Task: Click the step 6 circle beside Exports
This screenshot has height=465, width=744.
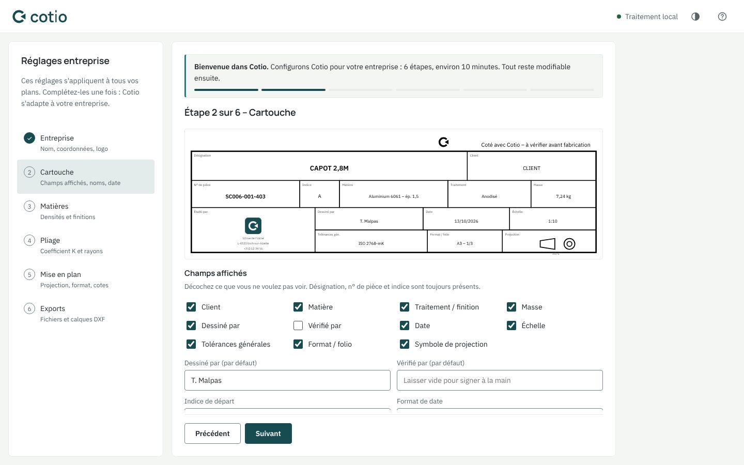Action: pos(29,308)
